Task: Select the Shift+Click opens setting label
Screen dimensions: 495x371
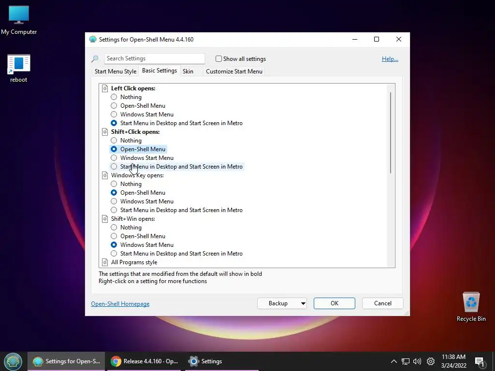Action: coord(135,132)
